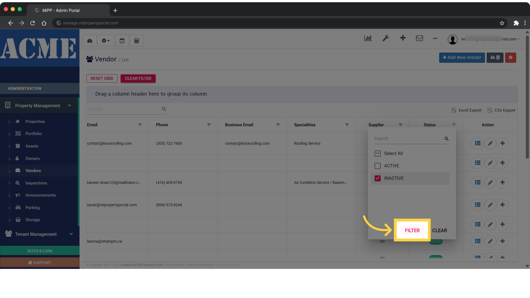Open the reports bar chart icon
The image size is (530, 298).
pos(368,38)
